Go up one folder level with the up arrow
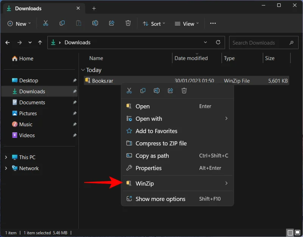Viewport: 303px width, 237px height. [40, 43]
